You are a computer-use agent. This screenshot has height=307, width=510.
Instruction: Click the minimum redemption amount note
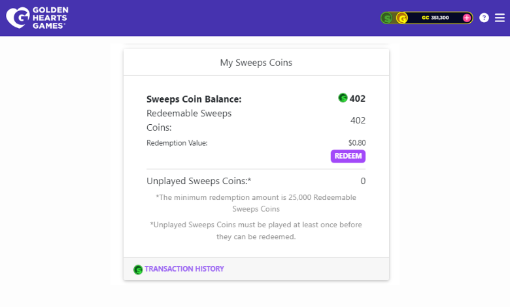pos(256,202)
